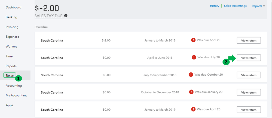272x118 pixels.
Task: Click alert icon next to Was due October 20
Action: [x=191, y=75]
